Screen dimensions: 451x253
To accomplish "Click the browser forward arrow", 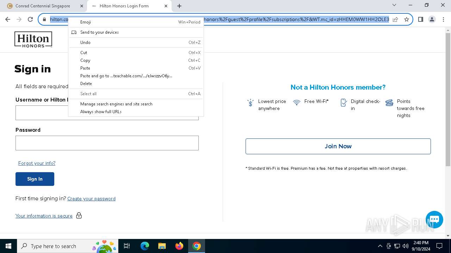I will tap(19, 19).
